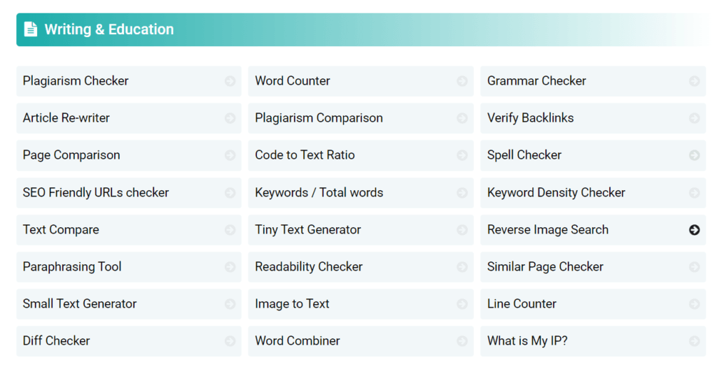
Task: Click the arrow icon beside Plagiarism Checker
Action: (x=230, y=81)
